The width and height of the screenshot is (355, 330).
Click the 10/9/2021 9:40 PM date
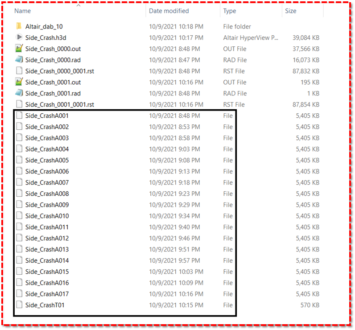pyautogui.click(x=174, y=227)
